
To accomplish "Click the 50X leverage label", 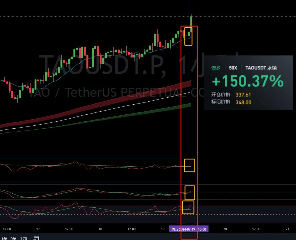I will [233, 68].
